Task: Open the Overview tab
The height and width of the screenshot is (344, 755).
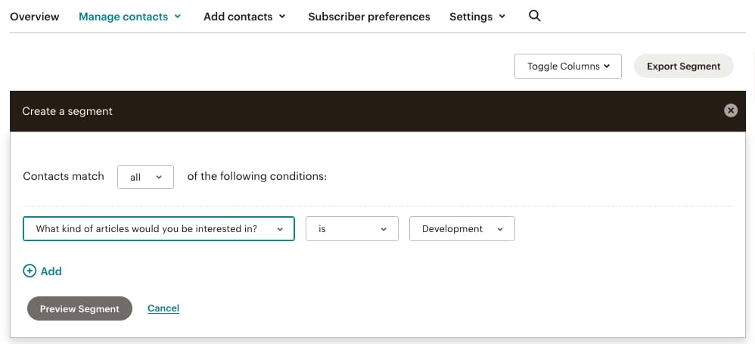Action: point(35,17)
